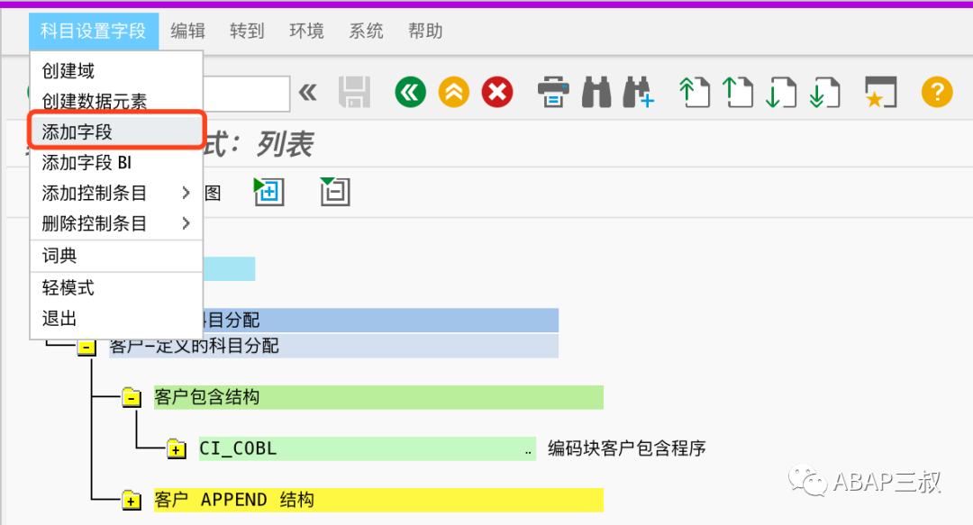Click the red Cancel X icon
973x525 pixels.
[x=497, y=93]
